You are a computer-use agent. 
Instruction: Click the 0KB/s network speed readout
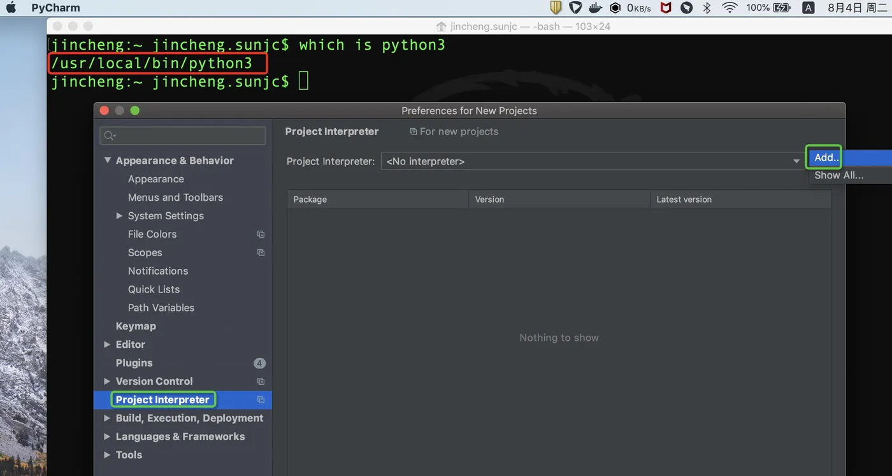pos(639,8)
